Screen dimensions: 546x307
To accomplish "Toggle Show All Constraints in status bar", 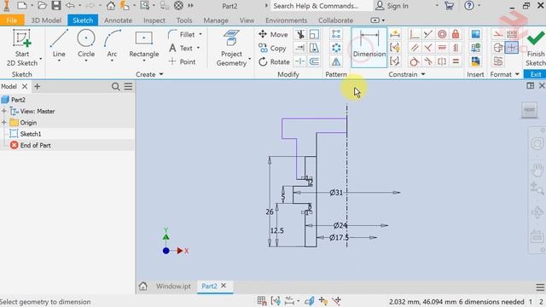I will [x=276, y=301].
